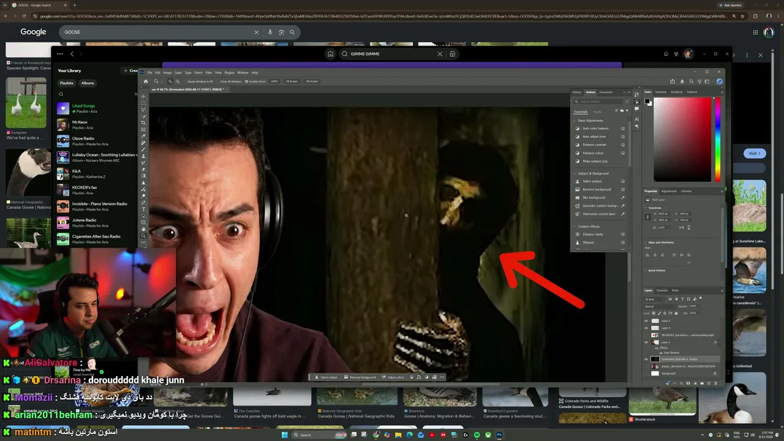784x441 pixels.
Task: Toggle Effects visibility under Layer 1
Action: point(657,347)
